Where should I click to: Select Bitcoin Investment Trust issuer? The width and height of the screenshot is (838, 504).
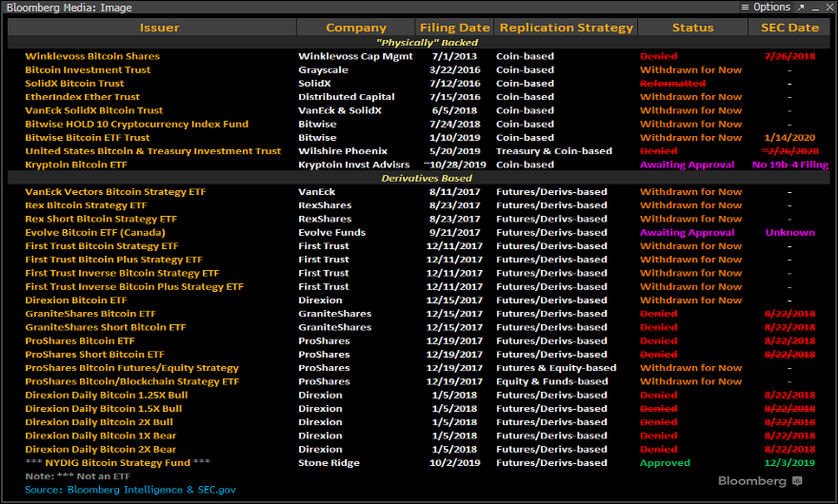pyautogui.click(x=88, y=70)
